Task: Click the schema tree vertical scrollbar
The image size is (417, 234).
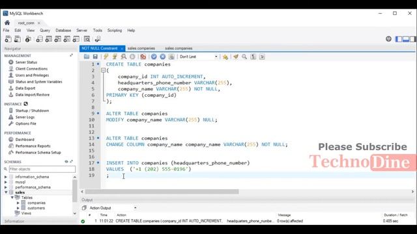Action: pos(75,190)
